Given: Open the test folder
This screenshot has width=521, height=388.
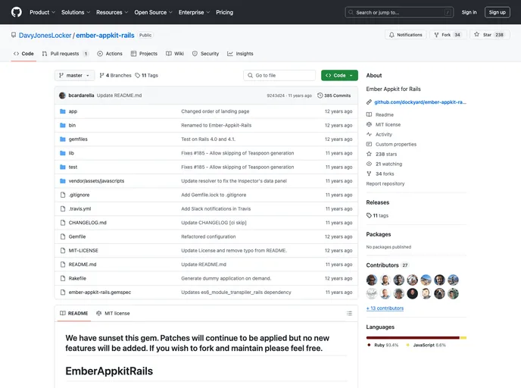Looking at the screenshot, I should click(x=73, y=167).
